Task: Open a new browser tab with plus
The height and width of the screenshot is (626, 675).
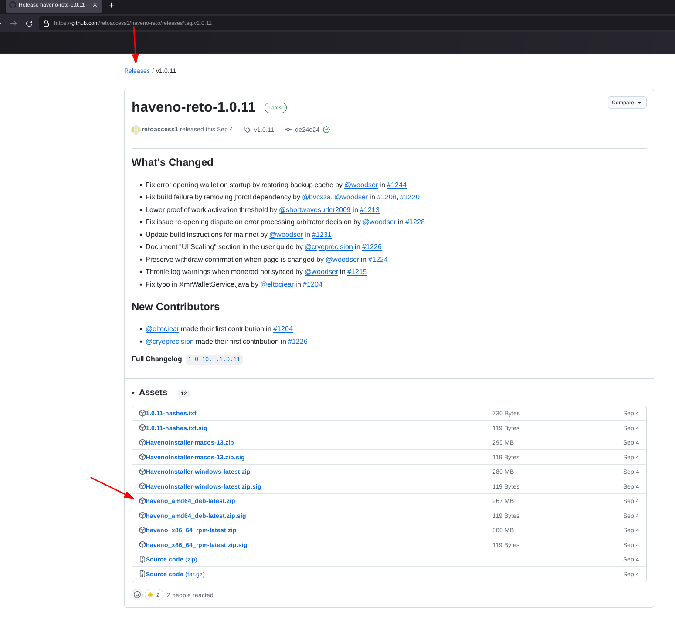Action: coord(111,5)
